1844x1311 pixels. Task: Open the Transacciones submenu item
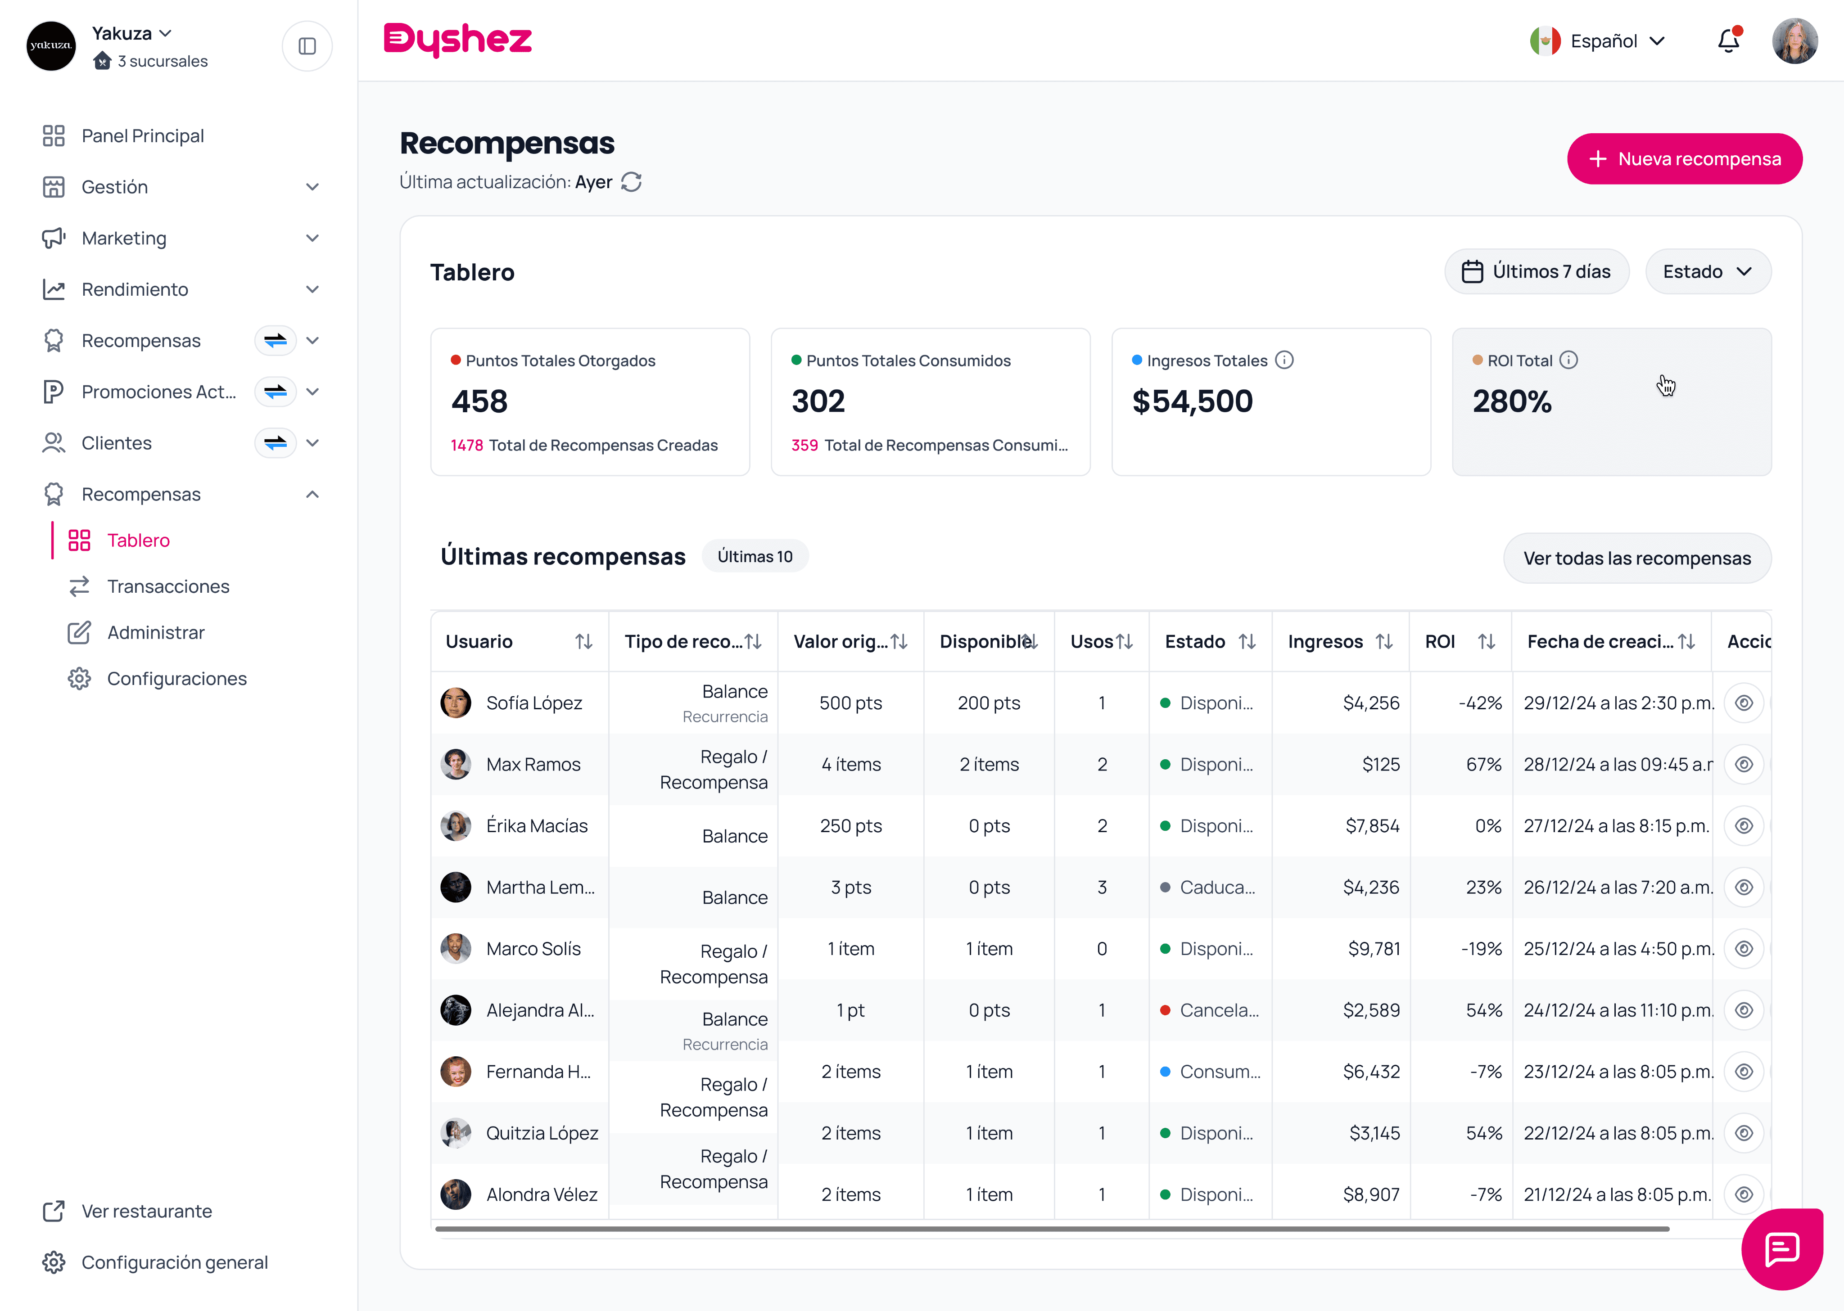click(169, 586)
